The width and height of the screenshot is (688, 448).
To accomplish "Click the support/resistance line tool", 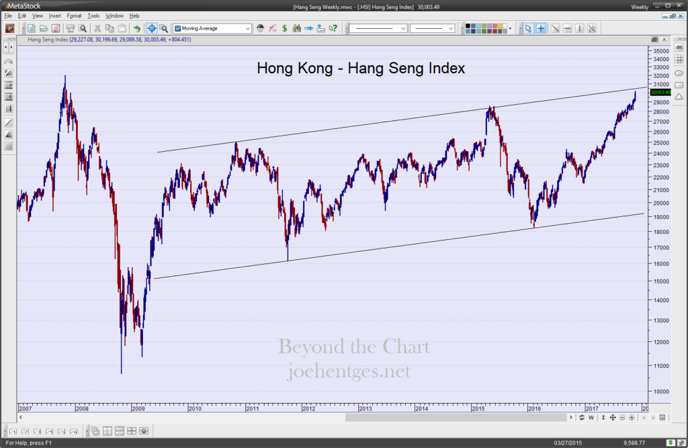I will pyautogui.click(x=592, y=28).
